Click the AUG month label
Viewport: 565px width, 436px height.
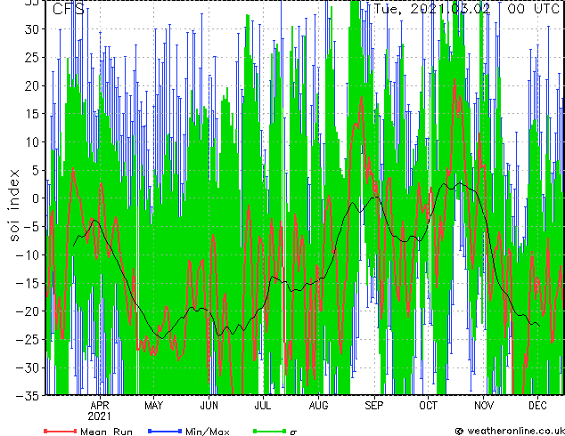[x=318, y=406]
